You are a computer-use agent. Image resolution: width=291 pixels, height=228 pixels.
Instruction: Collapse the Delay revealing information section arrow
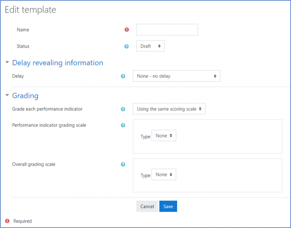[7, 62]
